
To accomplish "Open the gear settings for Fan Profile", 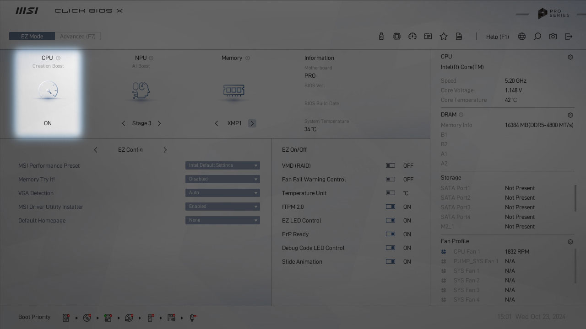I will [x=570, y=242].
